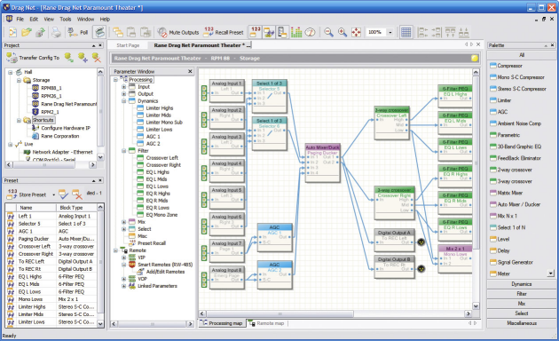Open the Edit menu
Viewport: 559px width, 341px height.
tap(34, 20)
